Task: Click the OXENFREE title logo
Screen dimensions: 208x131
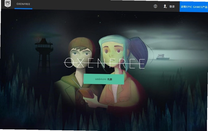Action: coord(105,63)
